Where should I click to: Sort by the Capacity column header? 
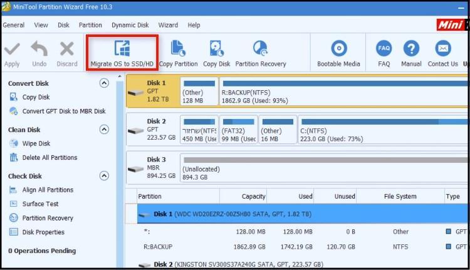[x=243, y=197]
